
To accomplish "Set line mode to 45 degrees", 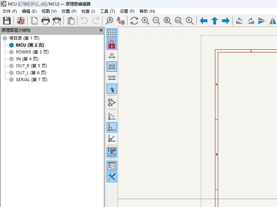I will pyautogui.click(x=112, y=138).
